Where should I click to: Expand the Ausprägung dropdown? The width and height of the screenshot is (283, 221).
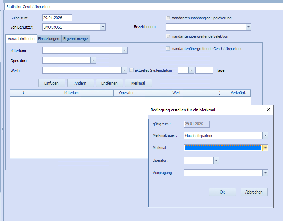pos(265,173)
